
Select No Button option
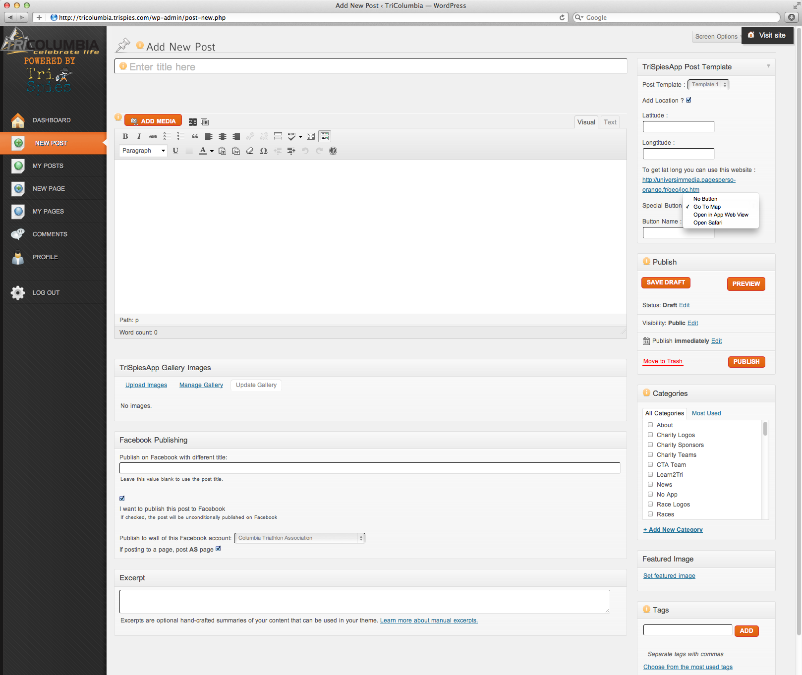721,199
